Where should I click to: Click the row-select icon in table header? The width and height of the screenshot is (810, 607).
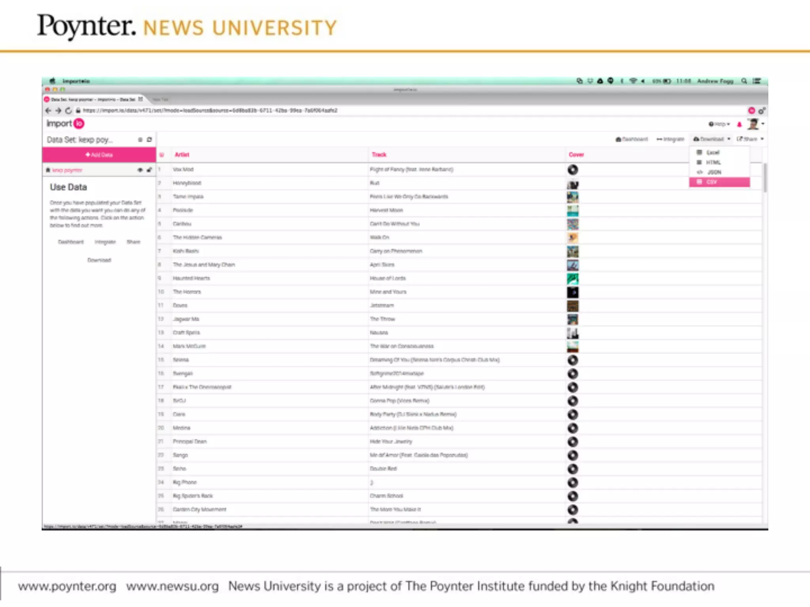point(162,155)
